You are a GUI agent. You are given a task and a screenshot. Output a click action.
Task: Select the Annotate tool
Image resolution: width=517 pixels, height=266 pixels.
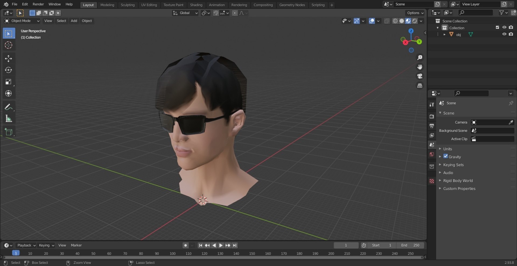(9, 107)
